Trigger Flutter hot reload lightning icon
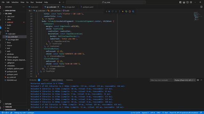The image size is (204, 114). point(123,11)
